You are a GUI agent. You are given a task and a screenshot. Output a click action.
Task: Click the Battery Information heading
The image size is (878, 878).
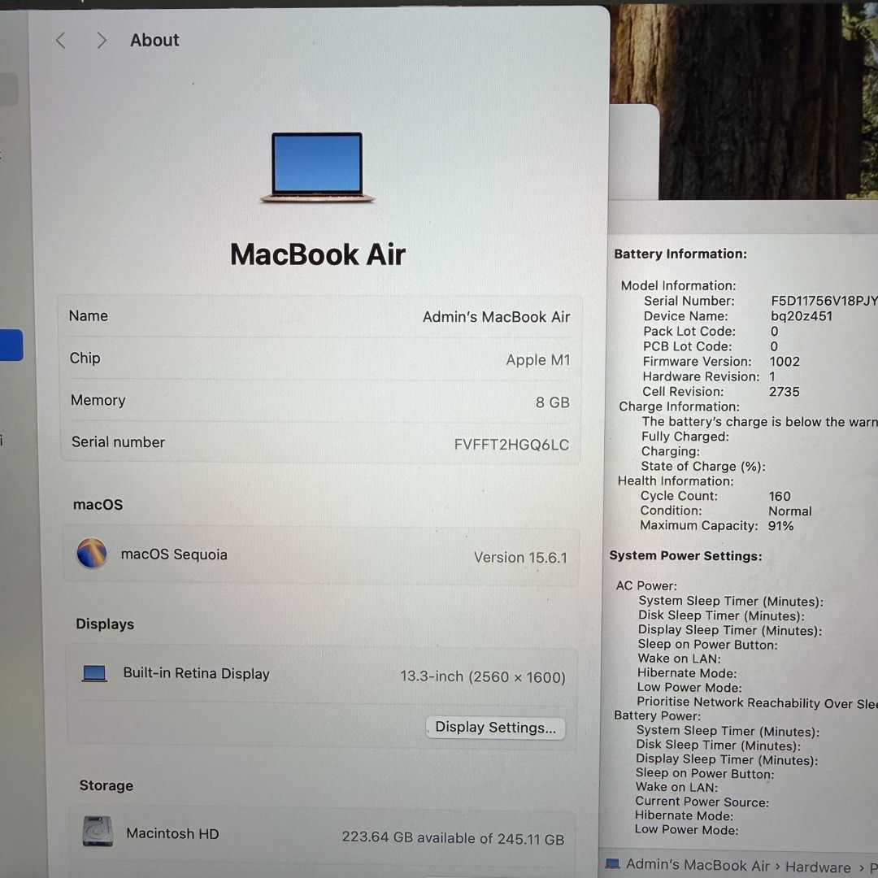click(x=680, y=254)
